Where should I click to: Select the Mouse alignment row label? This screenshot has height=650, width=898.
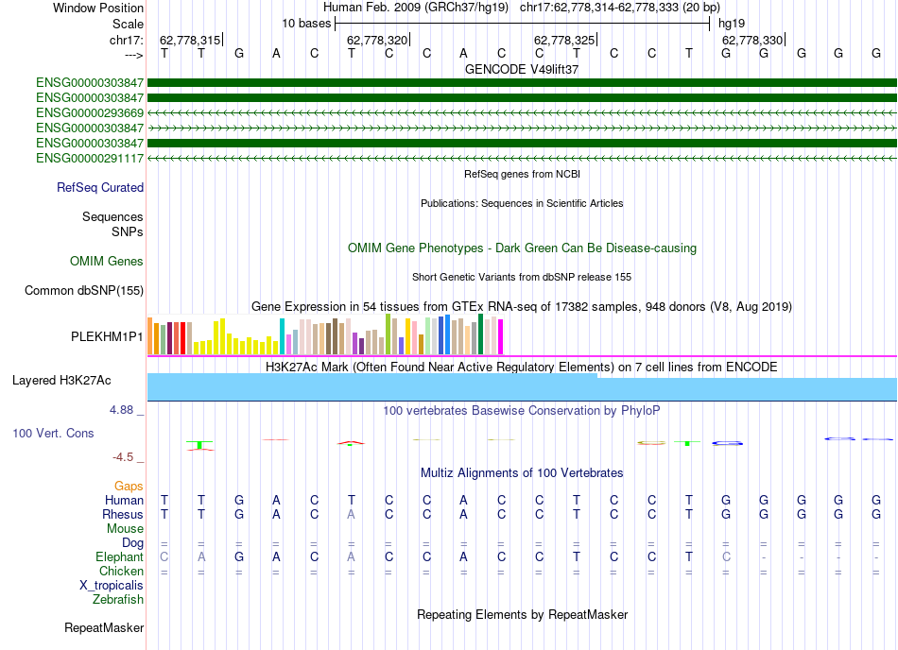point(125,529)
